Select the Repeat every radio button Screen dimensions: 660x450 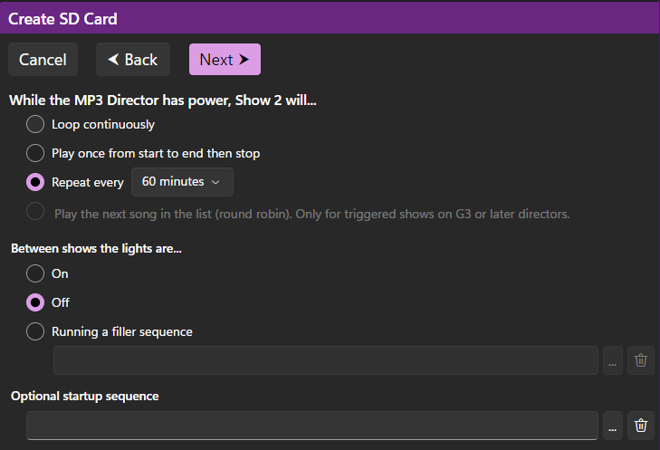pos(35,182)
